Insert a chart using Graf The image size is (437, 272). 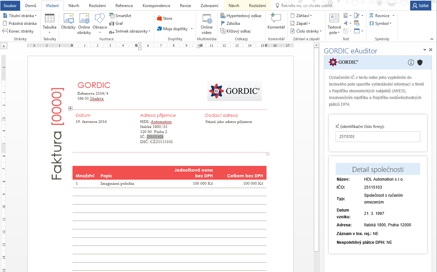116,24
